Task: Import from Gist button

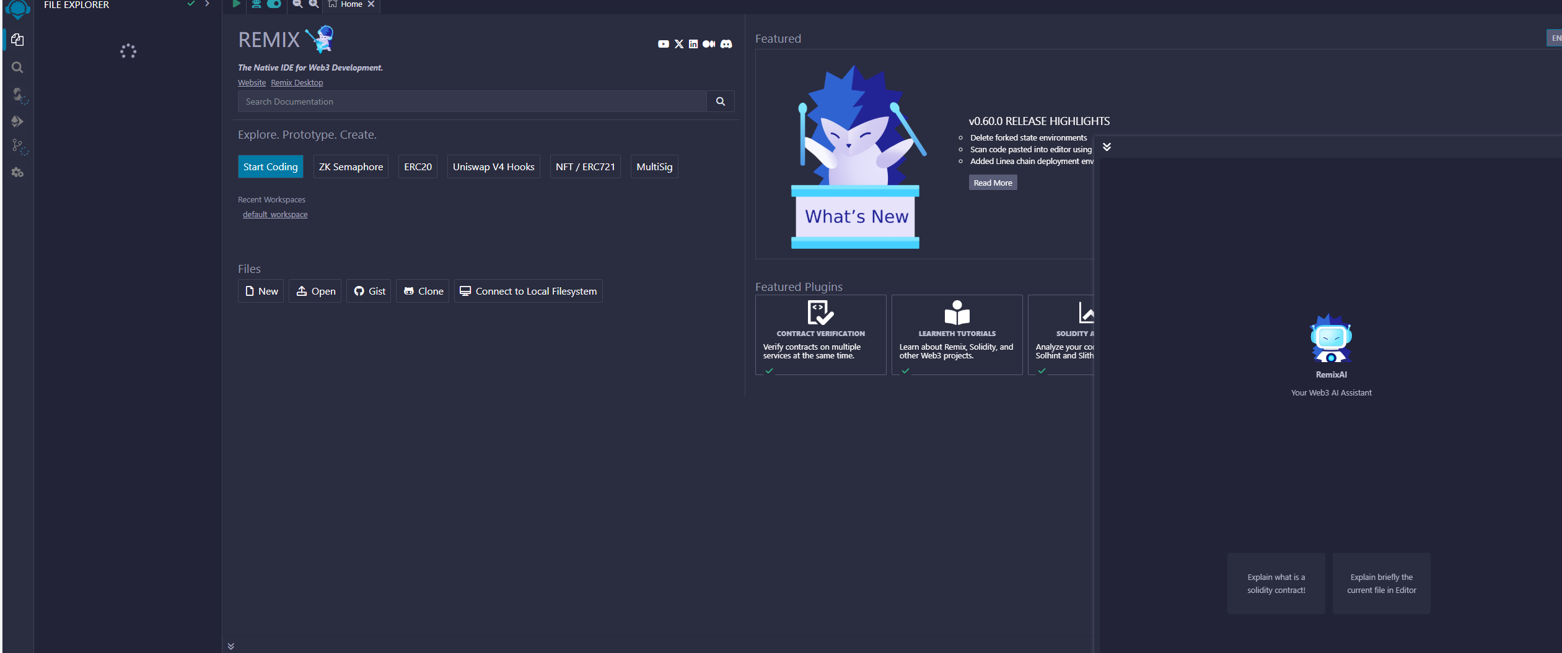Action: tap(369, 291)
